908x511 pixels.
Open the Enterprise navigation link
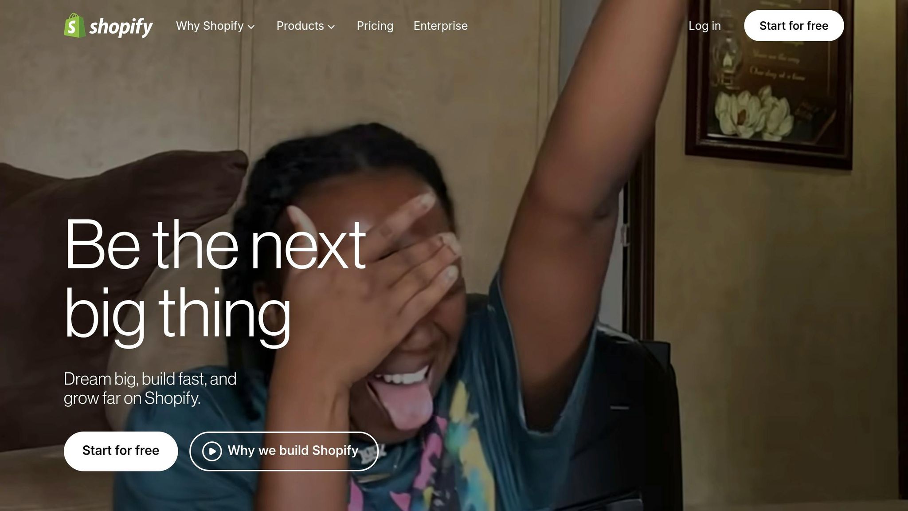coord(441,26)
